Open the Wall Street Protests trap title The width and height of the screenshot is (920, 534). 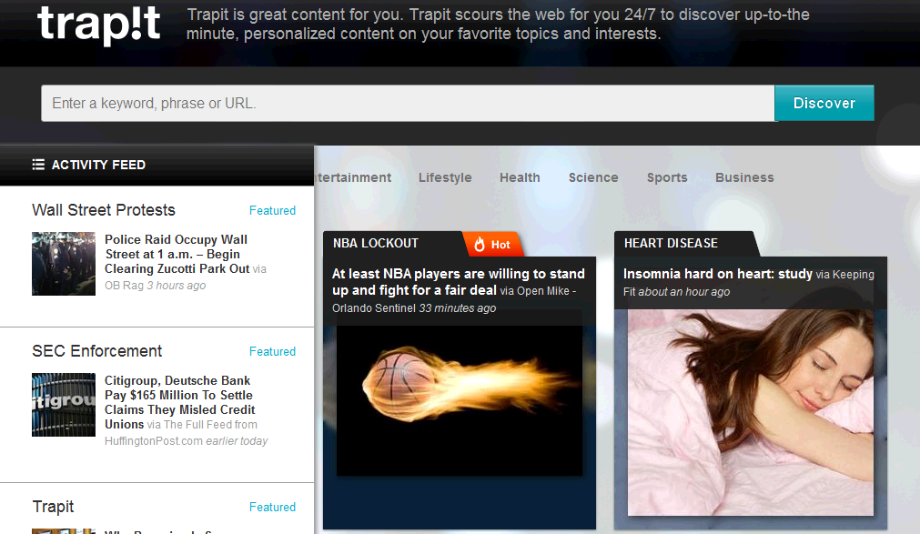point(103,210)
